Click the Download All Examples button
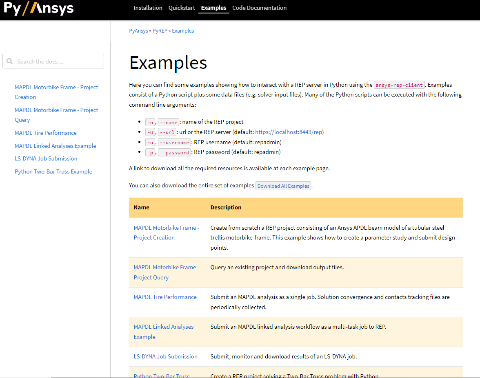This screenshot has width=480, height=378. (283, 186)
